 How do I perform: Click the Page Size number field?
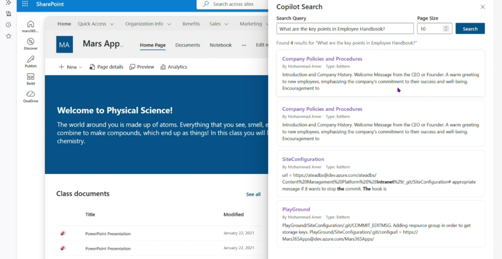(x=434, y=29)
